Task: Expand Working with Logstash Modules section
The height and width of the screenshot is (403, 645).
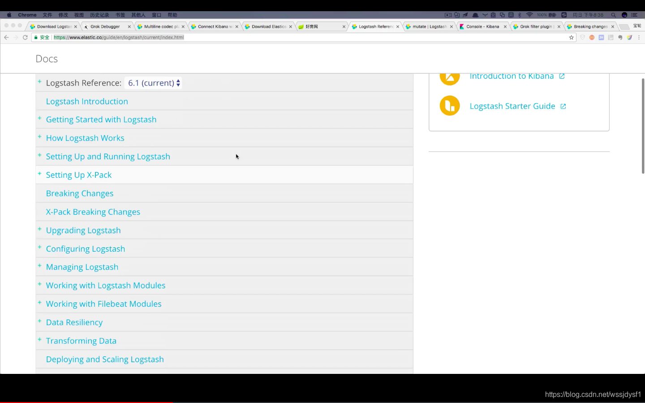Action: 39,284
